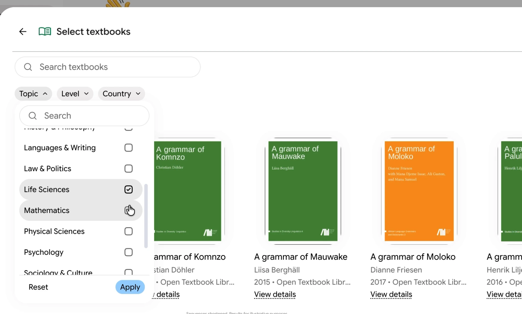522x314 pixels.
Task: Click the Komnzo book title text
Action: [x=190, y=257]
